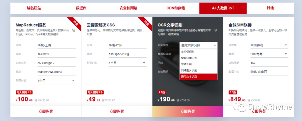Switch to the 其他 tab
The width and height of the screenshot is (302, 121).
(x=270, y=8)
